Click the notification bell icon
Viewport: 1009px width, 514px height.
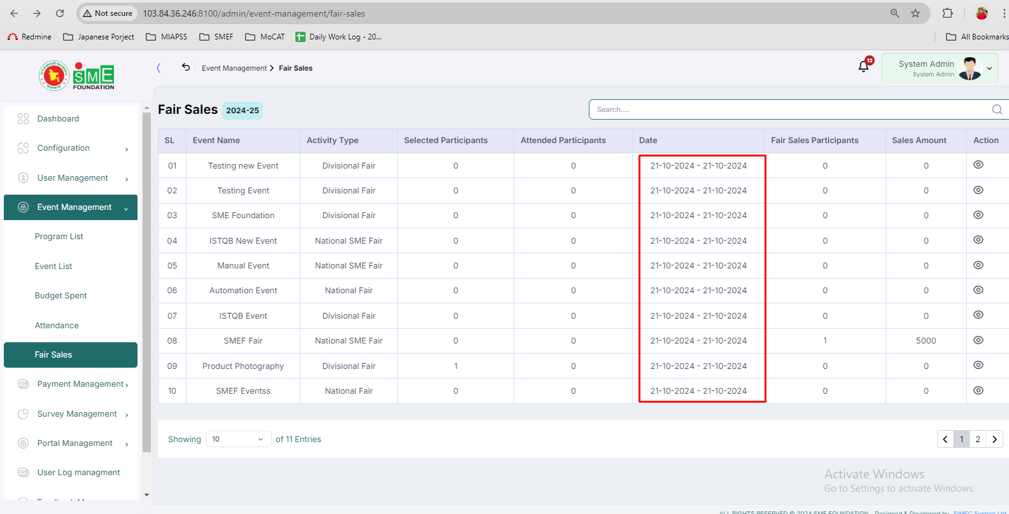coord(864,66)
